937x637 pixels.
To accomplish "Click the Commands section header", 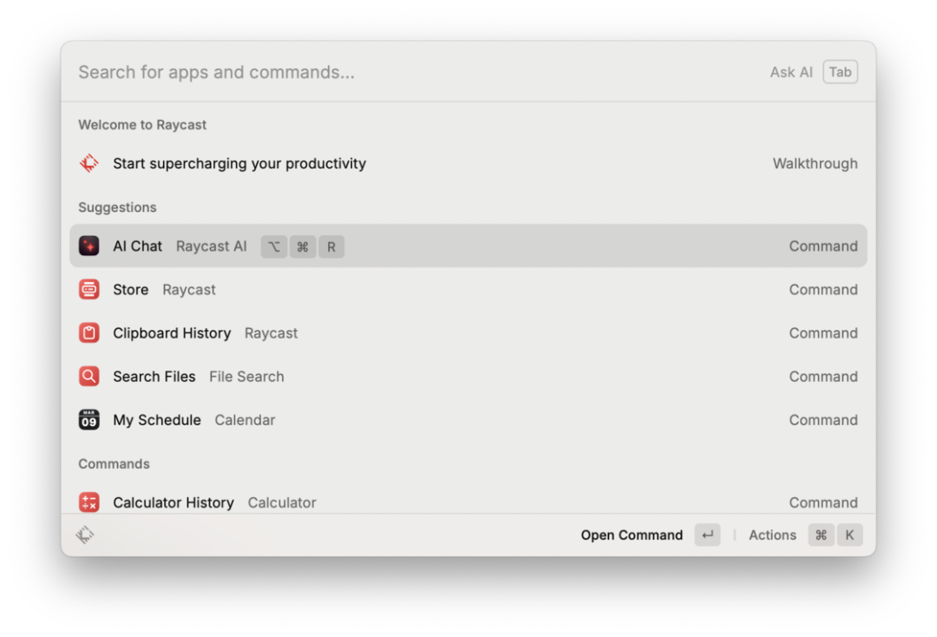I will (x=115, y=463).
